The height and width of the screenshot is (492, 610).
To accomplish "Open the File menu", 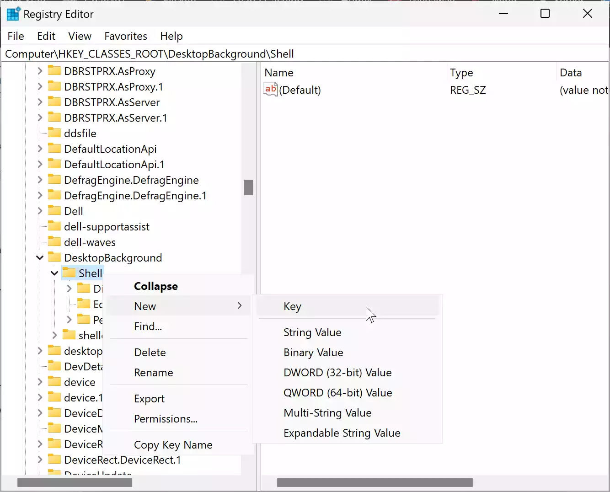I will click(16, 36).
